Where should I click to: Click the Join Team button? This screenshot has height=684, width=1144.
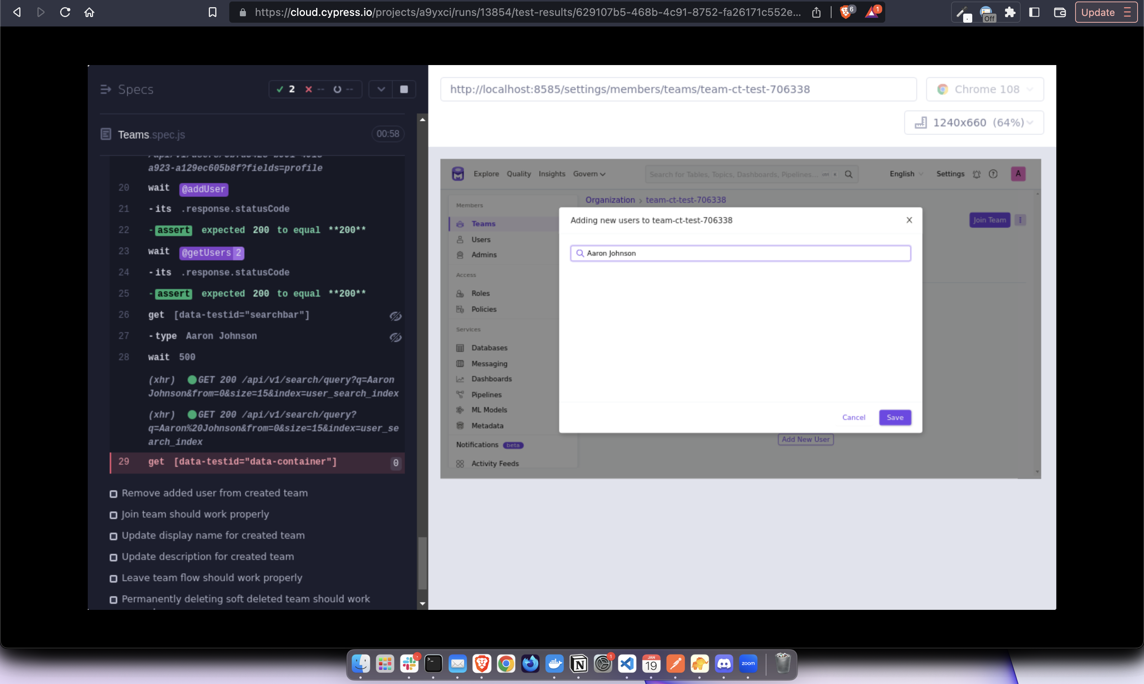tap(989, 220)
